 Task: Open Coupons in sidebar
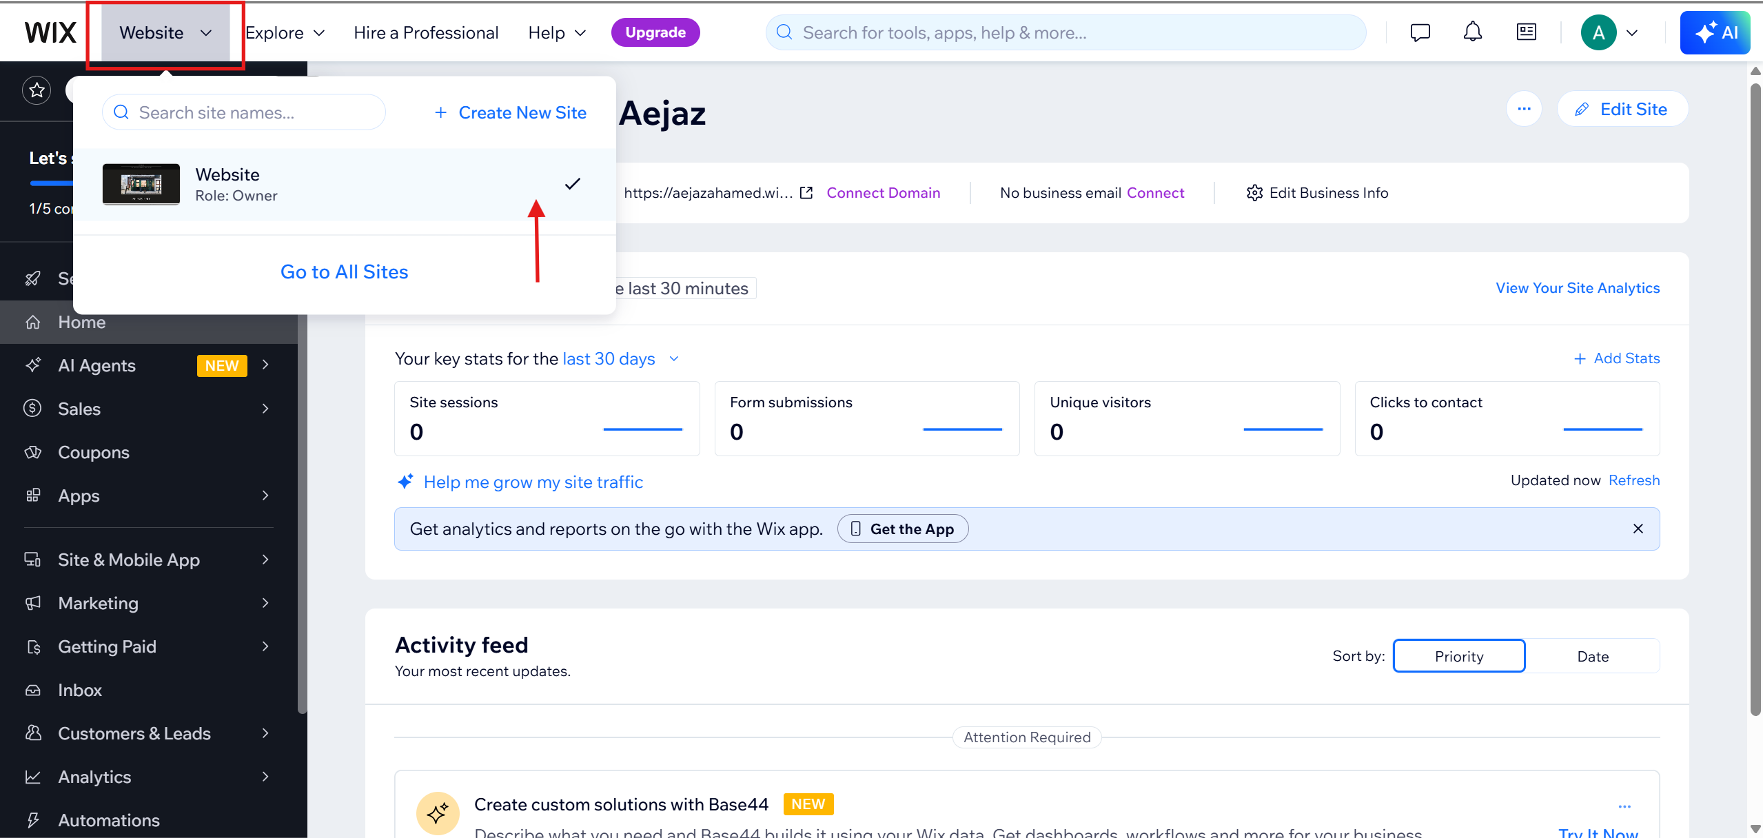tap(149, 452)
